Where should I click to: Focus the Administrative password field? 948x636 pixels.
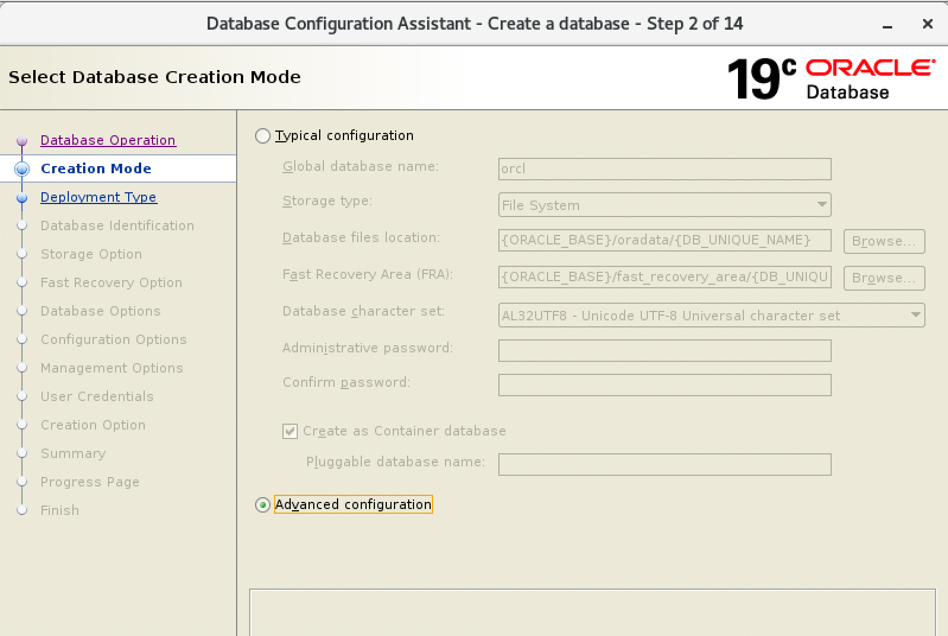[x=664, y=351]
